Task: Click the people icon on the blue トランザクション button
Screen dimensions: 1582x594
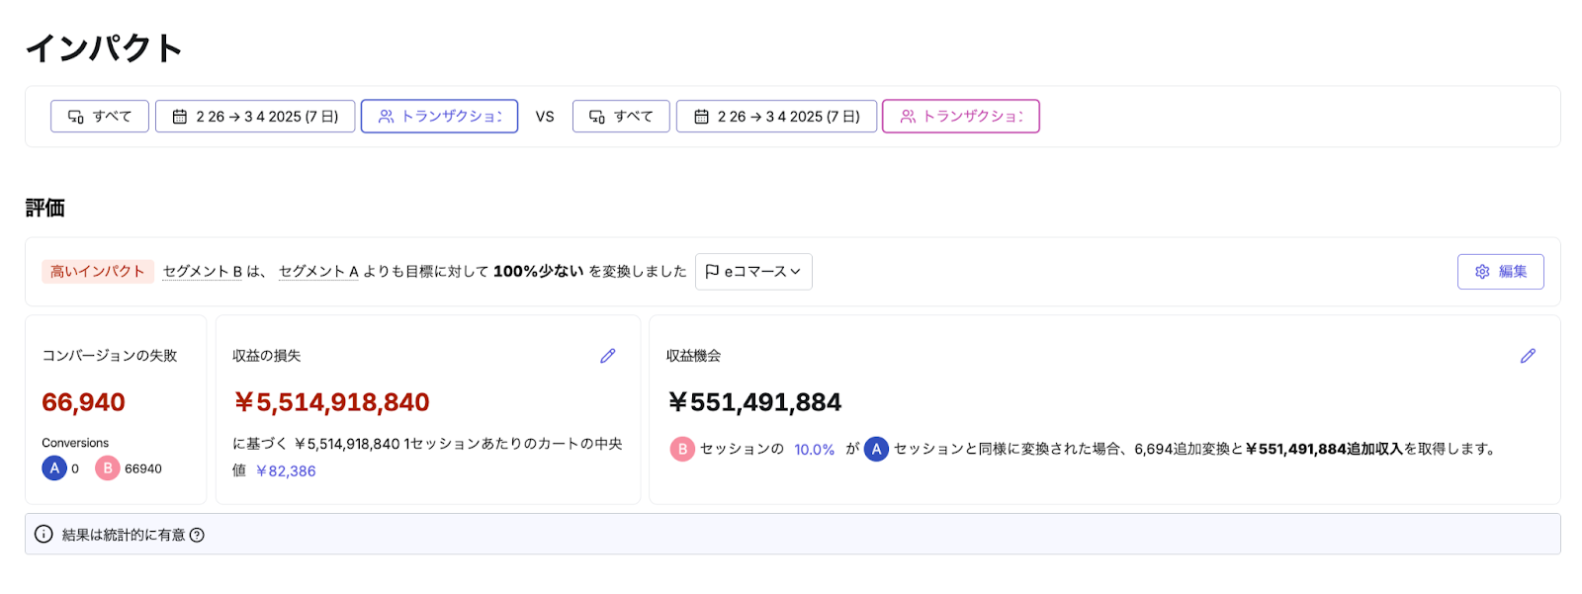Action: pos(386,116)
